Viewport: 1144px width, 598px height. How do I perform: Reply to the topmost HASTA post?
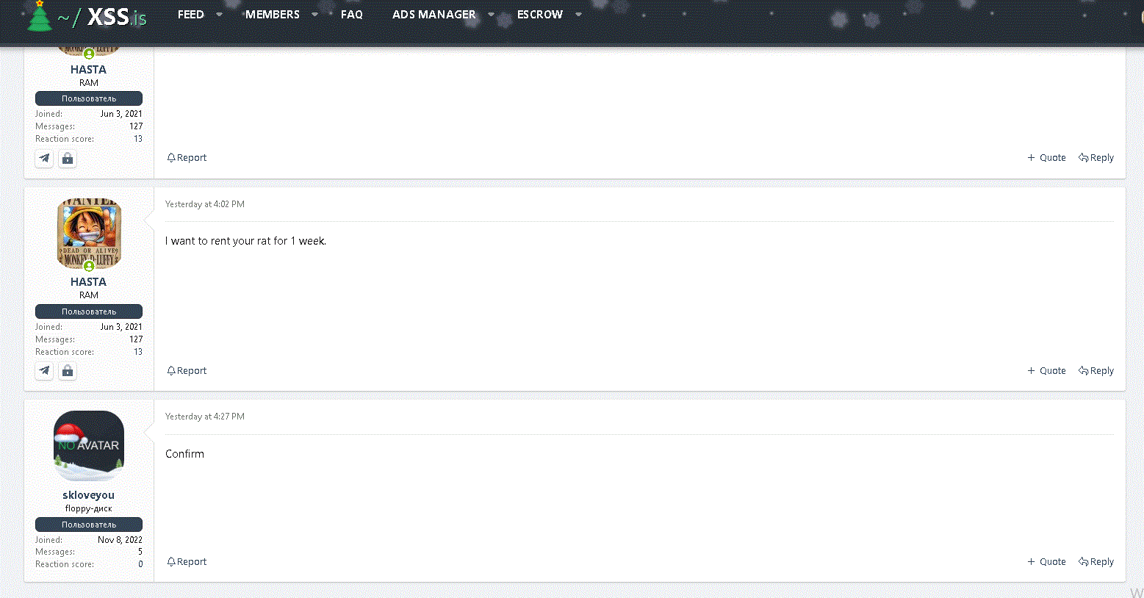tap(1096, 158)
